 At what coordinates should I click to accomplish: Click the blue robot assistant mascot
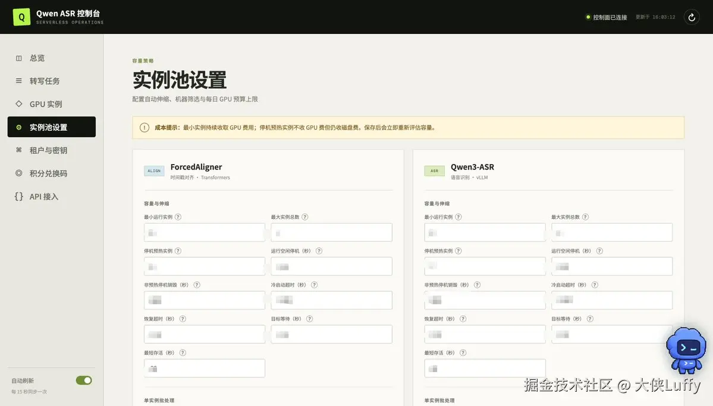tap(686, 350)
